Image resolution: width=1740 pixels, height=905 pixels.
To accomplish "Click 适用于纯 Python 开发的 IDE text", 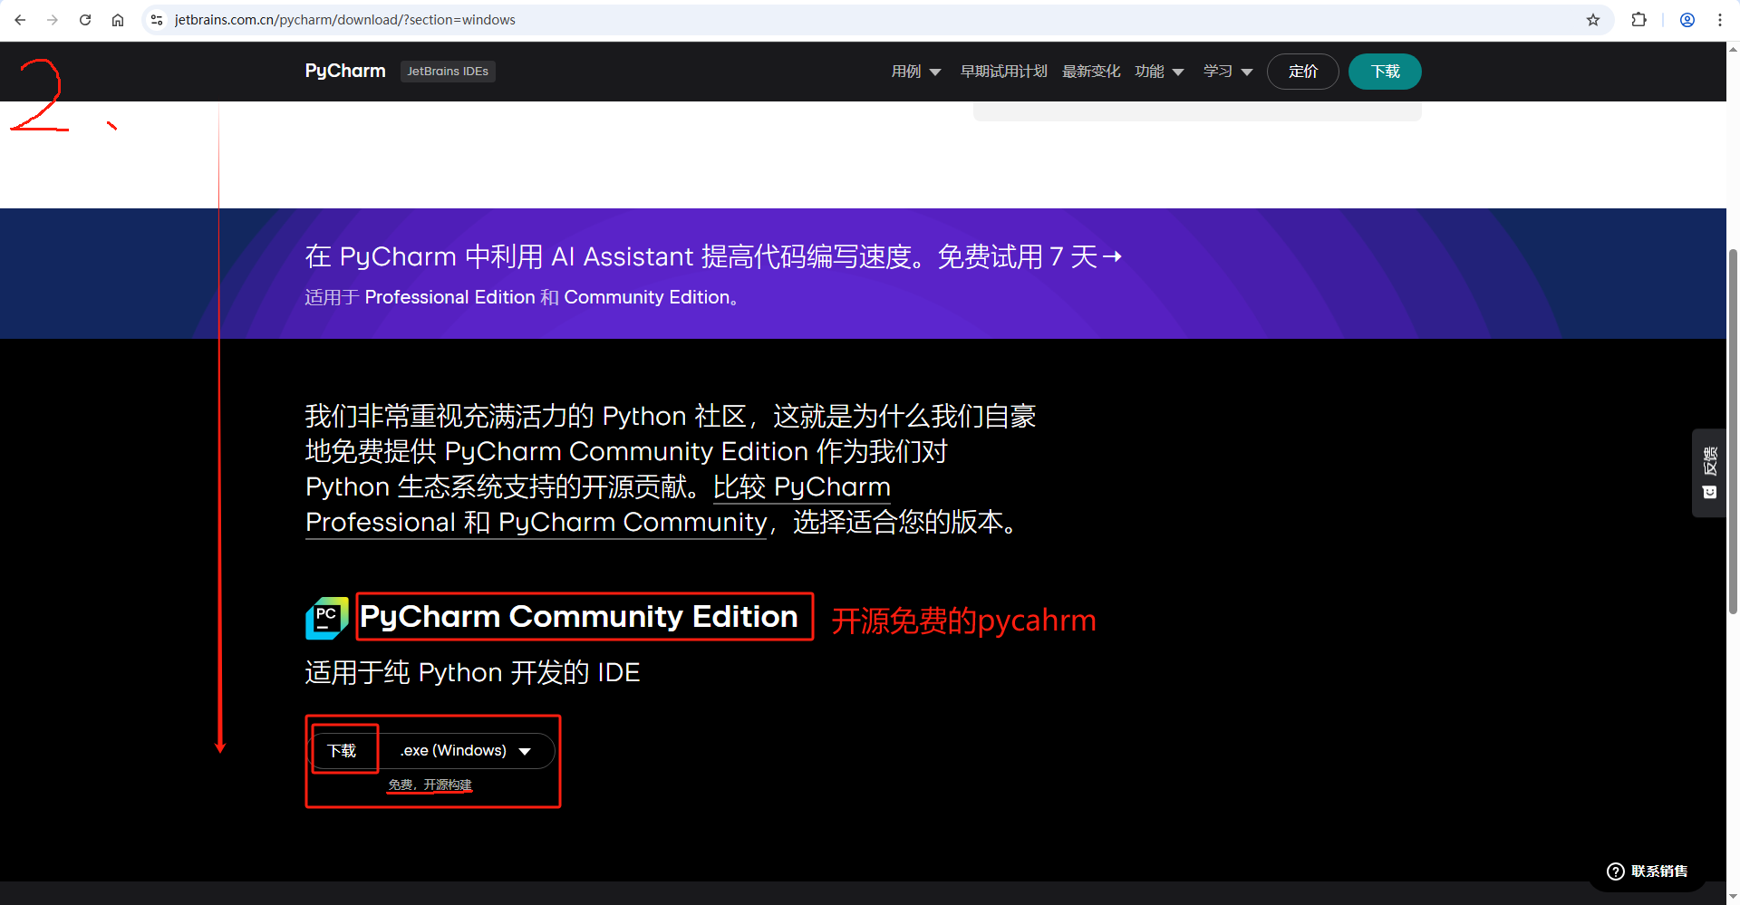I will coord(472,673).
